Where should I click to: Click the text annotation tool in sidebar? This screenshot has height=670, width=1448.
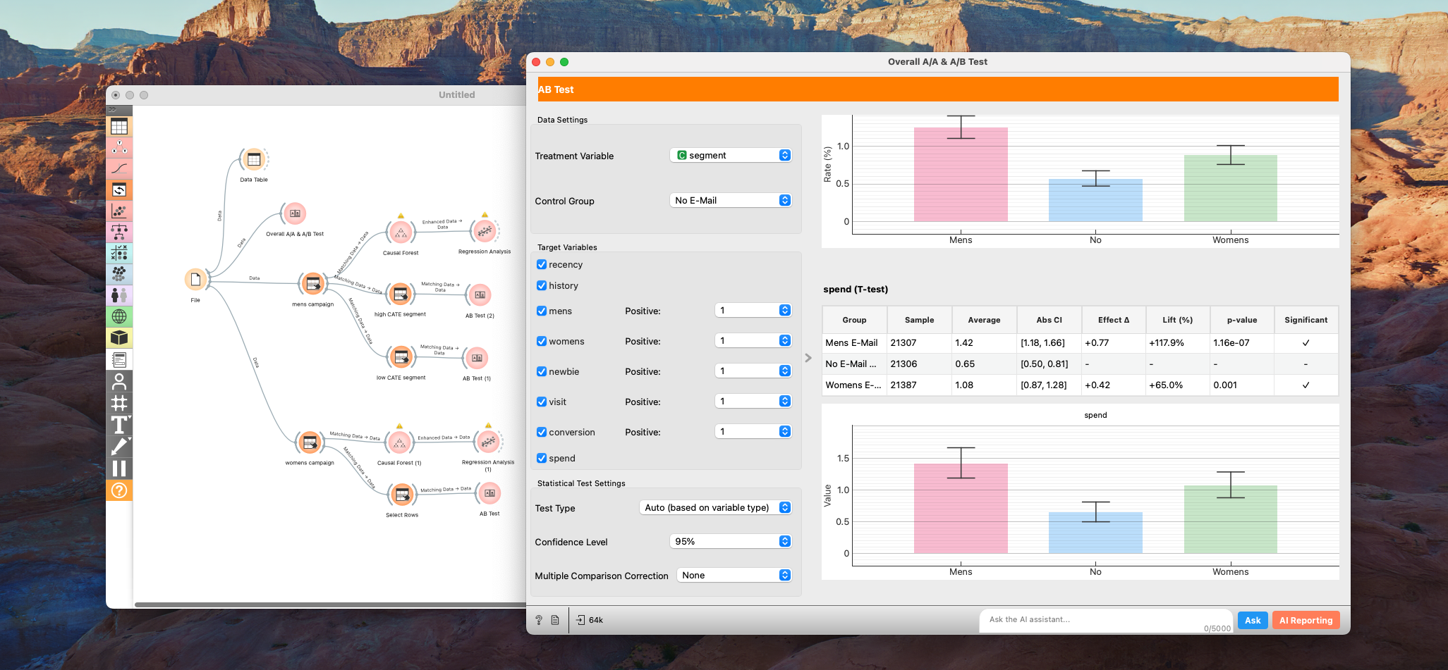(x=119, y=425)
